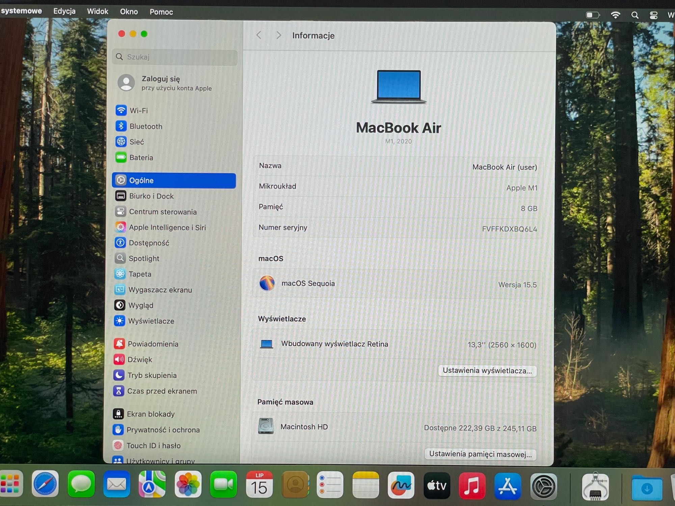Open Notes app from the Dock
The image size is (675, 506).
(366, 485)
